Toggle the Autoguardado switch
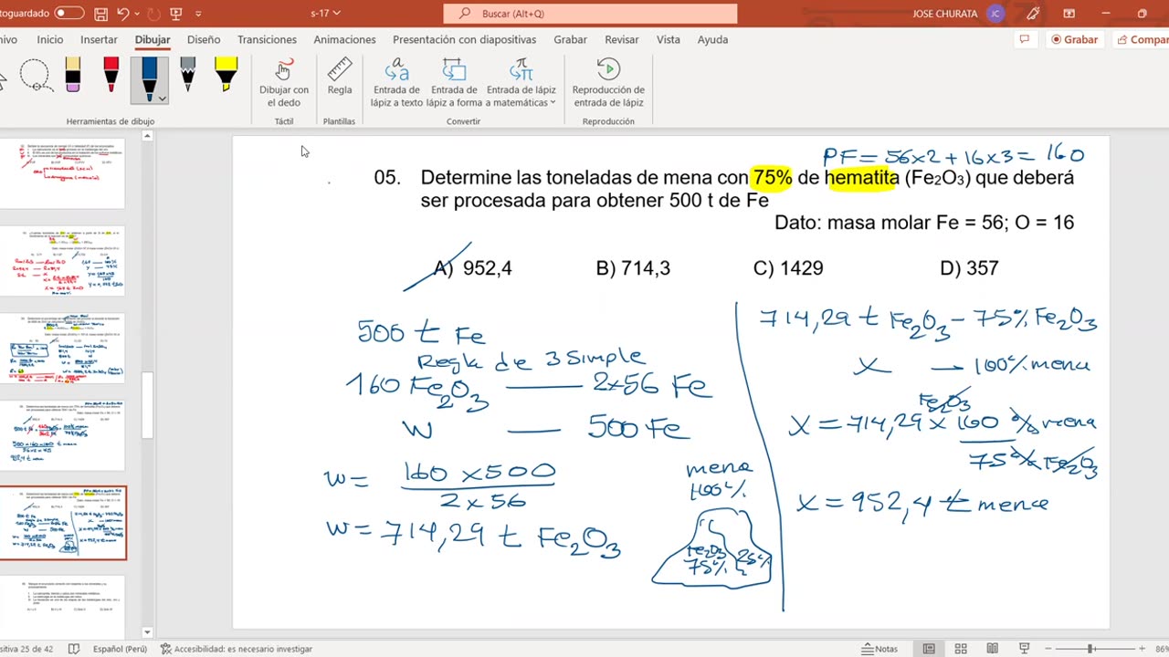The width and height of the screenshot is (1169, 657). tap(69, 14)
